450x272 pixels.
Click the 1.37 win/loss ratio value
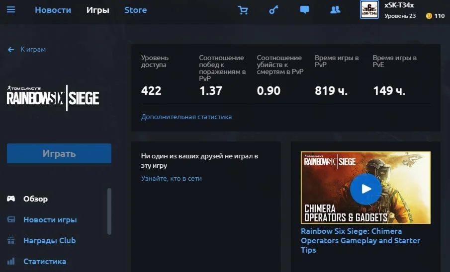[211, 91]
